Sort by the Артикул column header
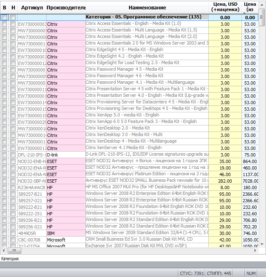The image size is (266, 277). tap(32, 8)
